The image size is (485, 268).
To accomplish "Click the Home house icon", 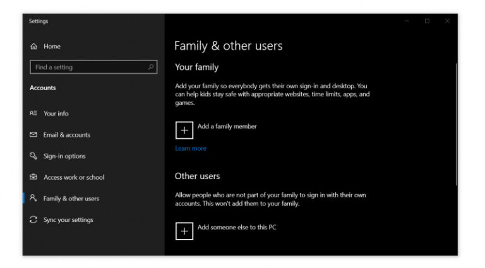I will point(33,46).
